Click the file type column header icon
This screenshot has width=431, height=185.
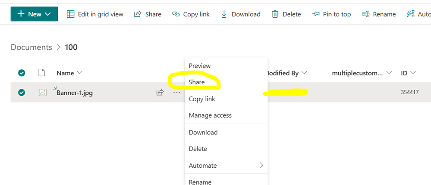[x=41, y=73]
